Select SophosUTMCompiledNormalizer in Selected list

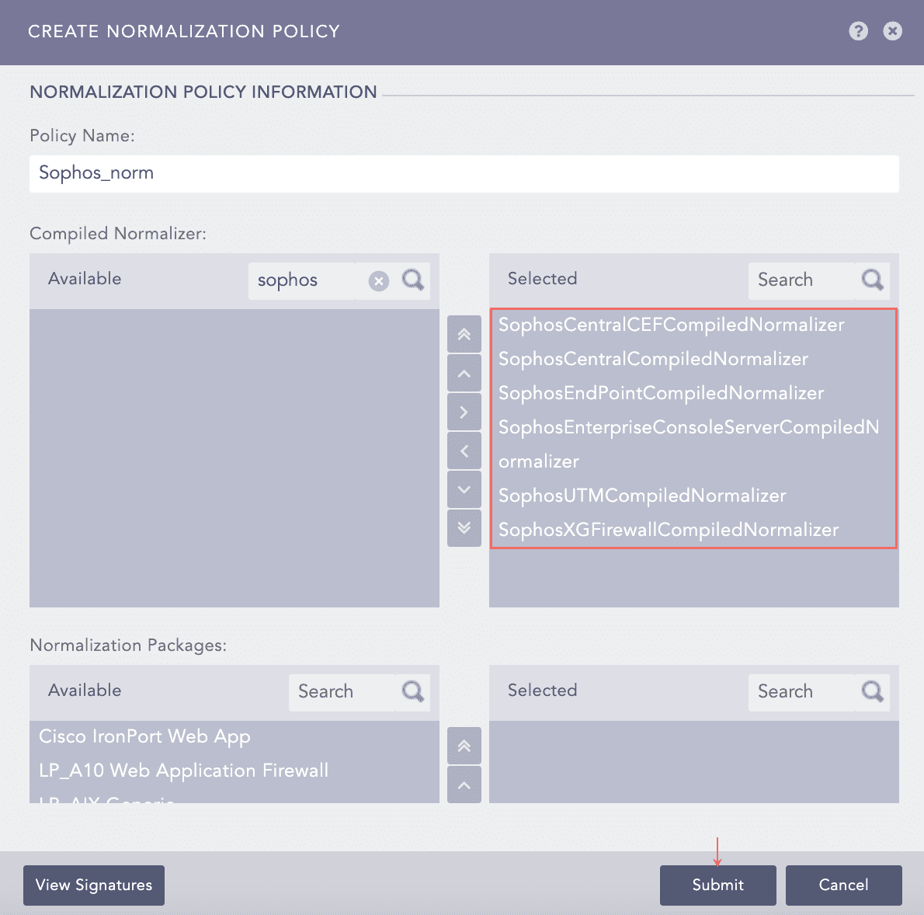(x=642, y=496)
